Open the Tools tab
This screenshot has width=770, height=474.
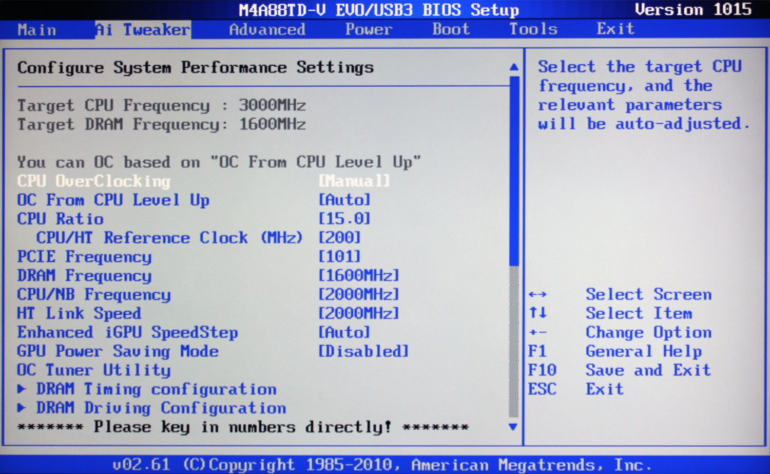click(x=533, y=29)
